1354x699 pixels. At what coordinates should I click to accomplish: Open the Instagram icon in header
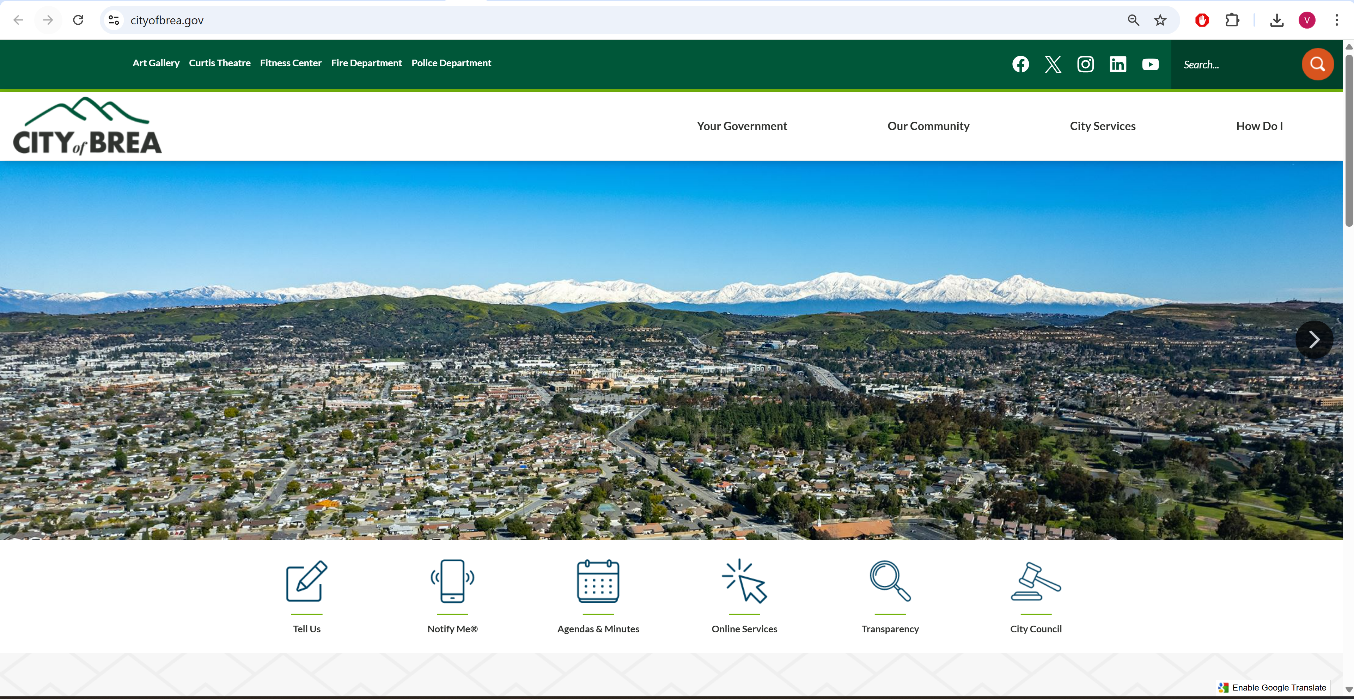pyautogui.click(x=1085, y=64)
